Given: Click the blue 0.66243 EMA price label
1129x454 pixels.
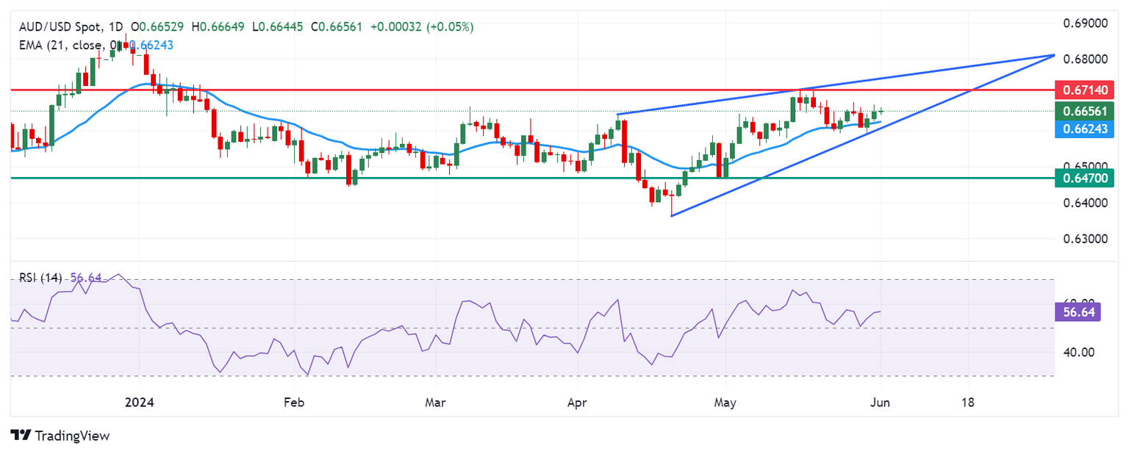Looking at the screenshot, I should [x=1086, y=129].
